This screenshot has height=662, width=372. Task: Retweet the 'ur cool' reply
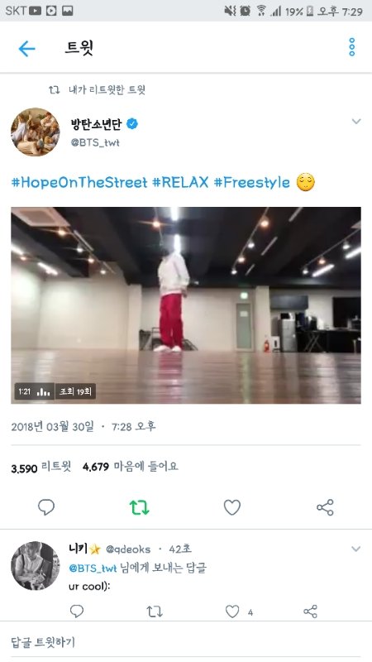[x=154, y=612]
